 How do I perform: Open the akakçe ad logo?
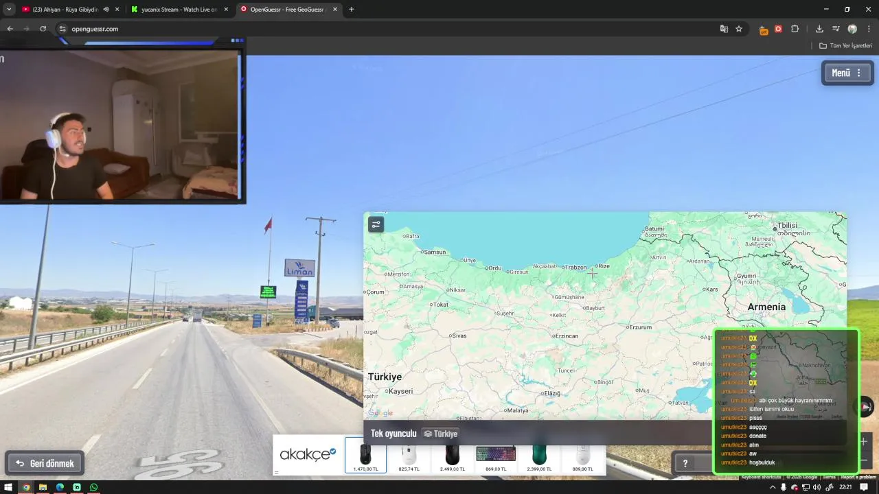[308, 454]
